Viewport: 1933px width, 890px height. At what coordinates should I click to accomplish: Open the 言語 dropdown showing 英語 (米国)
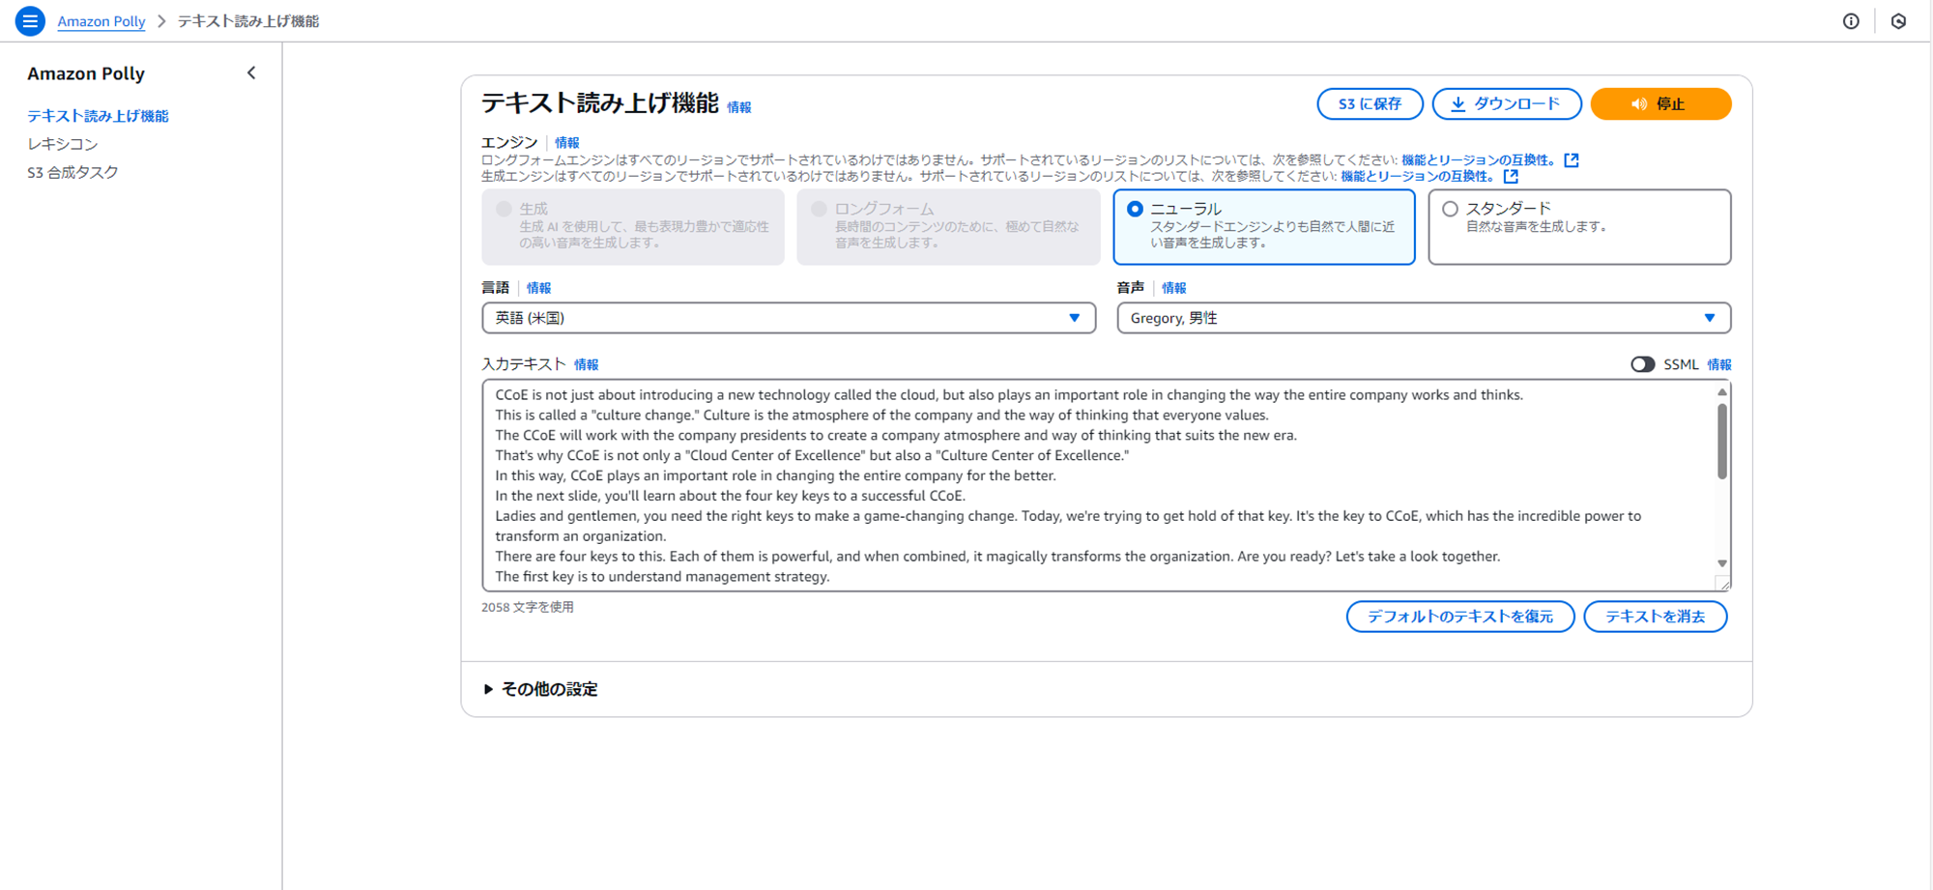click(x=789, y=318)
